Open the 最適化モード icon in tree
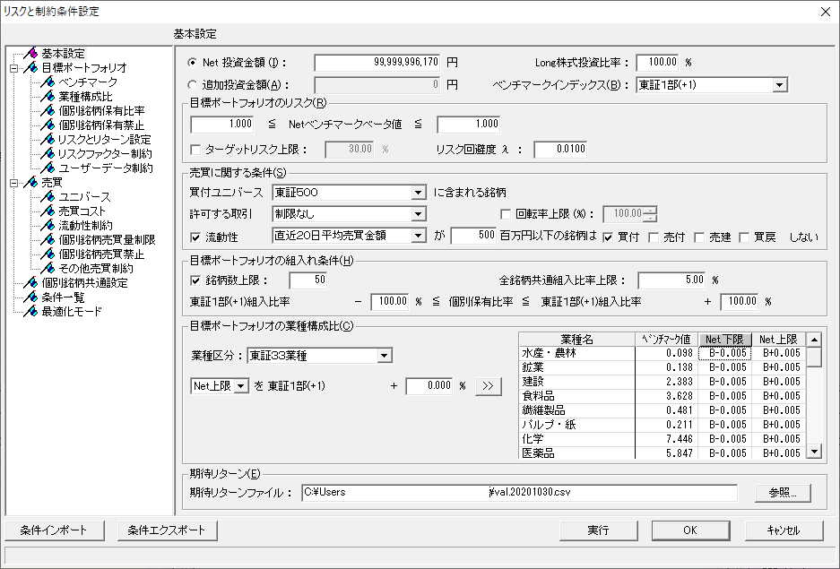This screenshot has height=569, width=840. tap(31, 311)
